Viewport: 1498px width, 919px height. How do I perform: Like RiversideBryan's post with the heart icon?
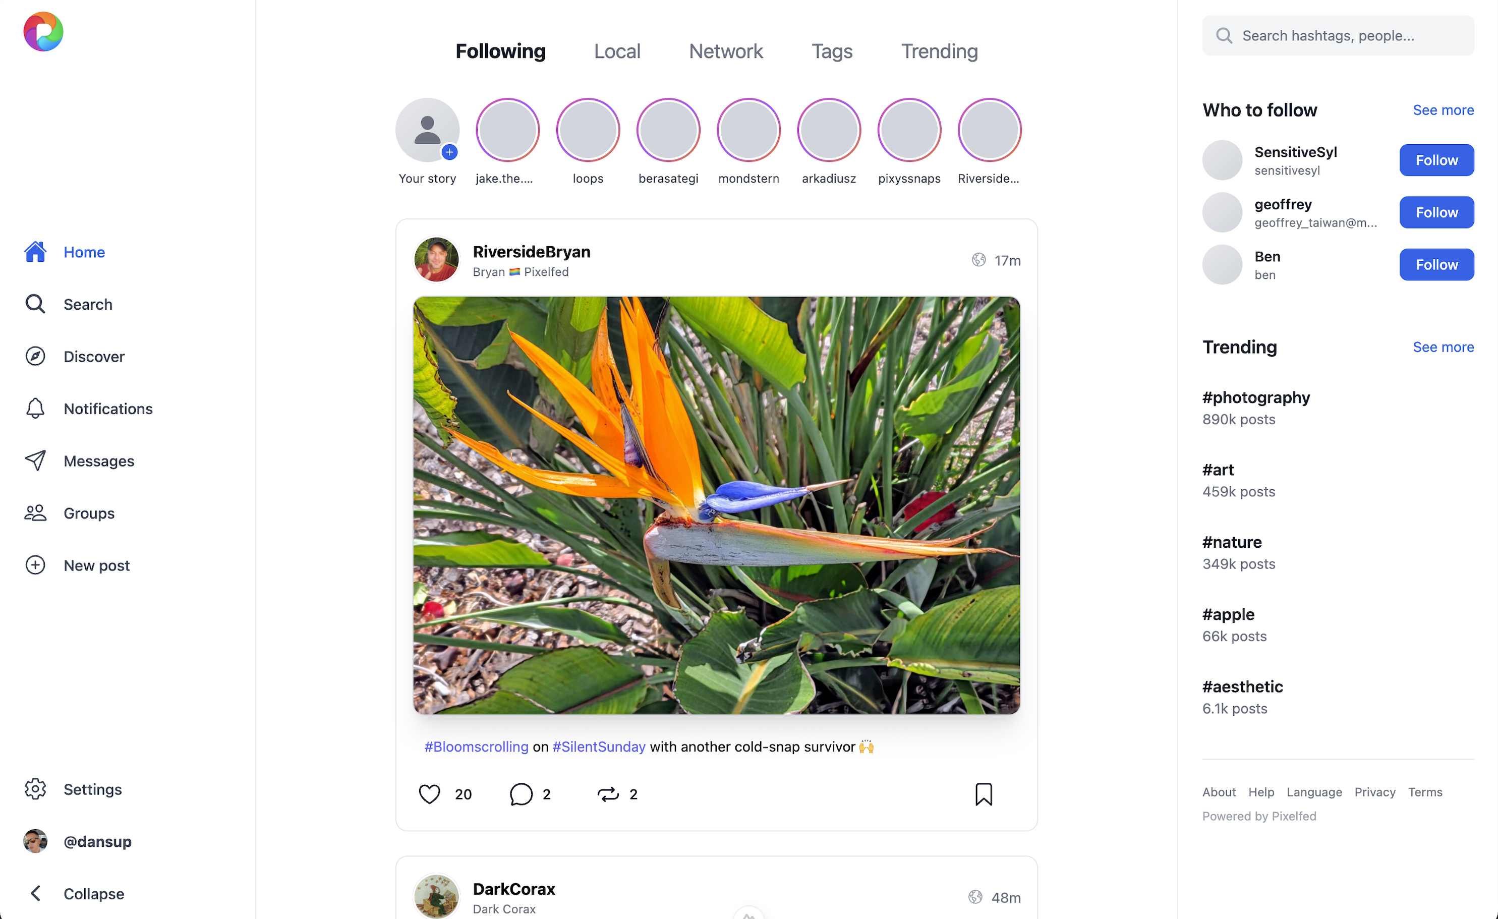click(429, 794)
